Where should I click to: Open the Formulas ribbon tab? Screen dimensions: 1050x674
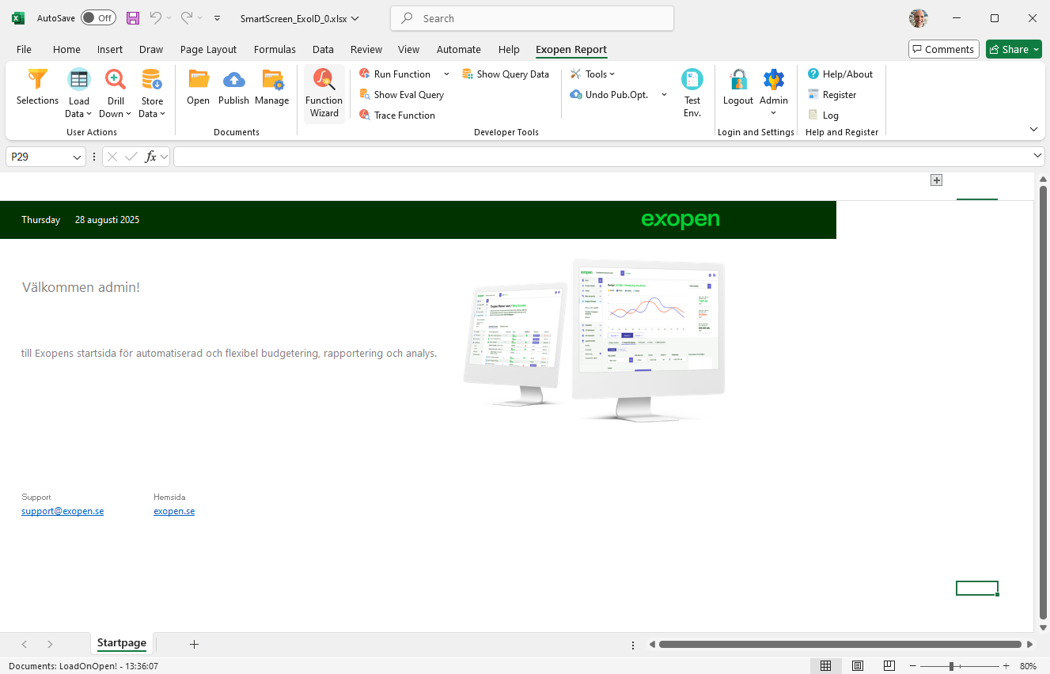coord(275,49)
